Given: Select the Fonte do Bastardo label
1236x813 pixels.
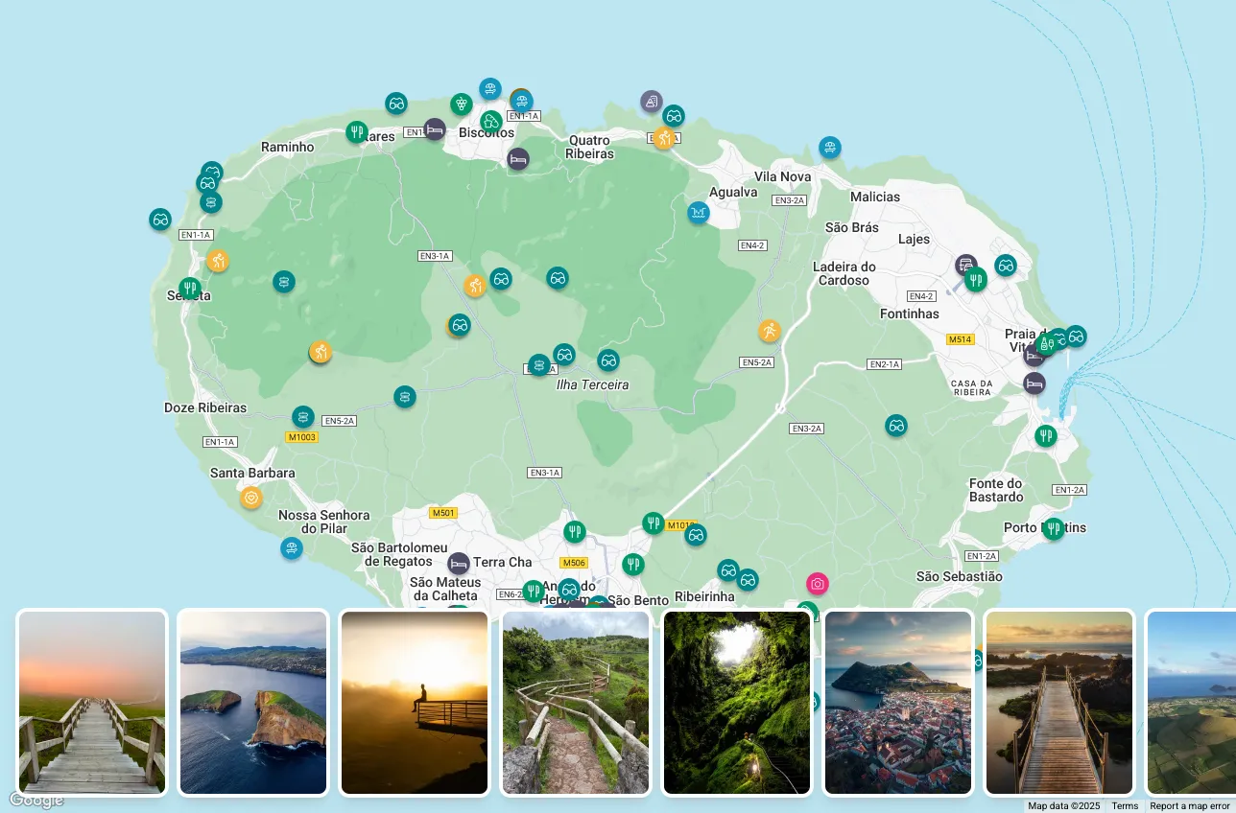Looking at the screenshot, I should click(x=996, y=490).
